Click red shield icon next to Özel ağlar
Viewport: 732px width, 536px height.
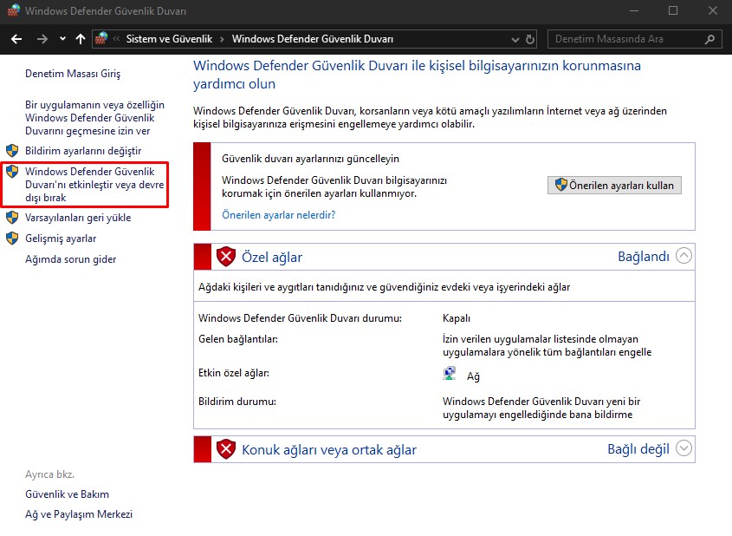[x=226, y=257]
